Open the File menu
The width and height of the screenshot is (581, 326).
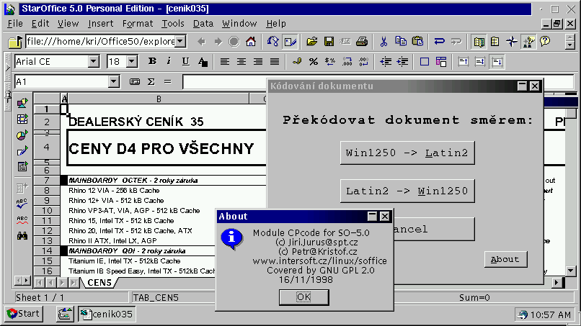15,24
